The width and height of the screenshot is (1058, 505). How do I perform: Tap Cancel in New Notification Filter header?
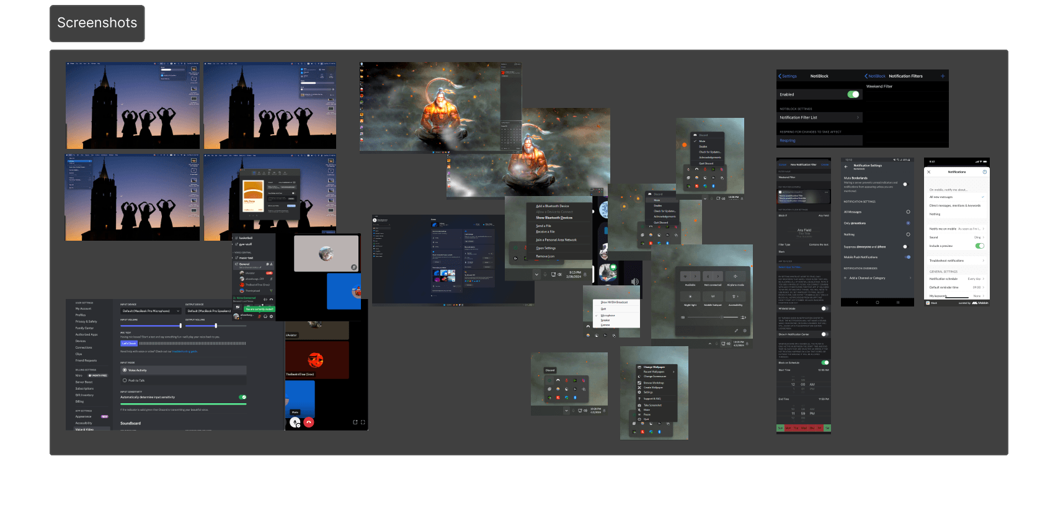tap(783, 164)
